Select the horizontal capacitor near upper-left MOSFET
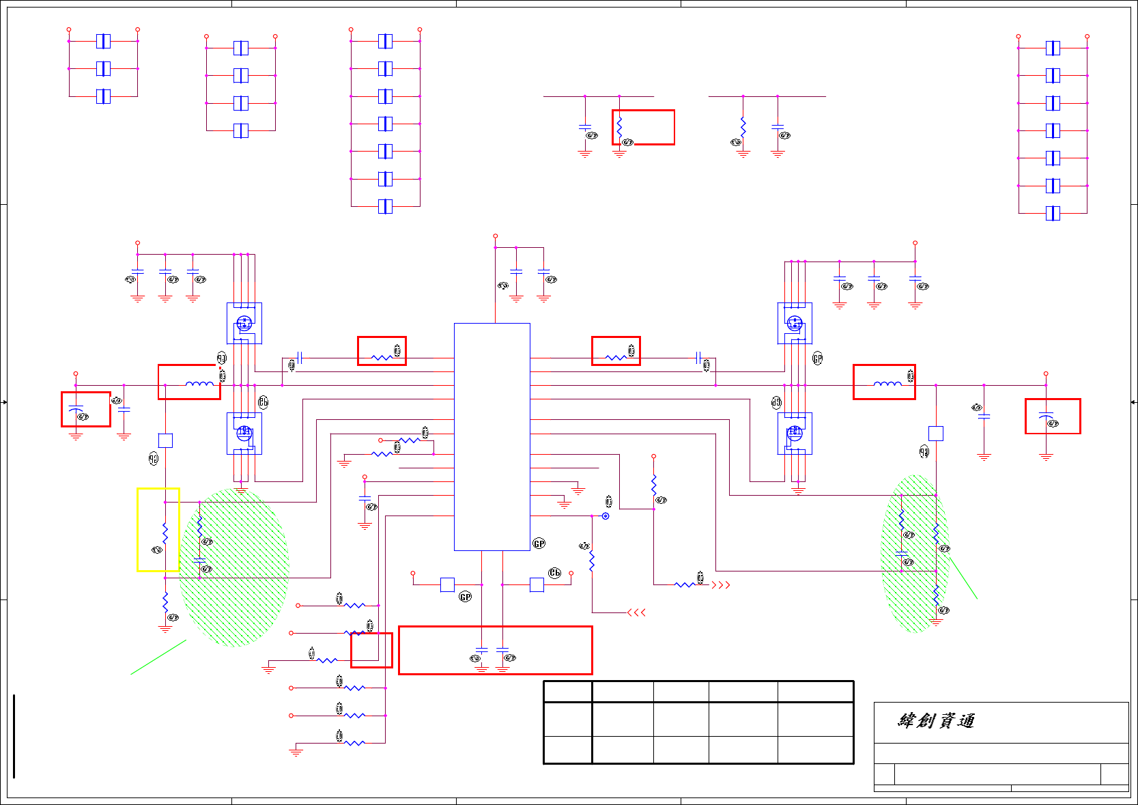 click(300, 358)
